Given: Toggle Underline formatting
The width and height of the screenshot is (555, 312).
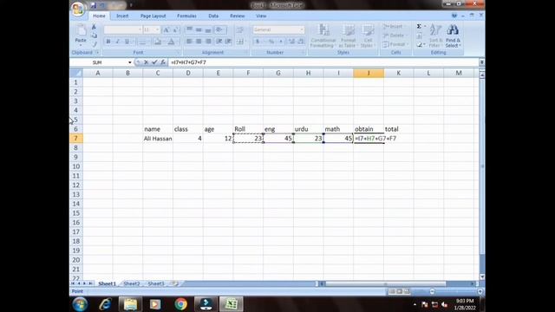Looking at the screenshot, I should coord(127,42).
